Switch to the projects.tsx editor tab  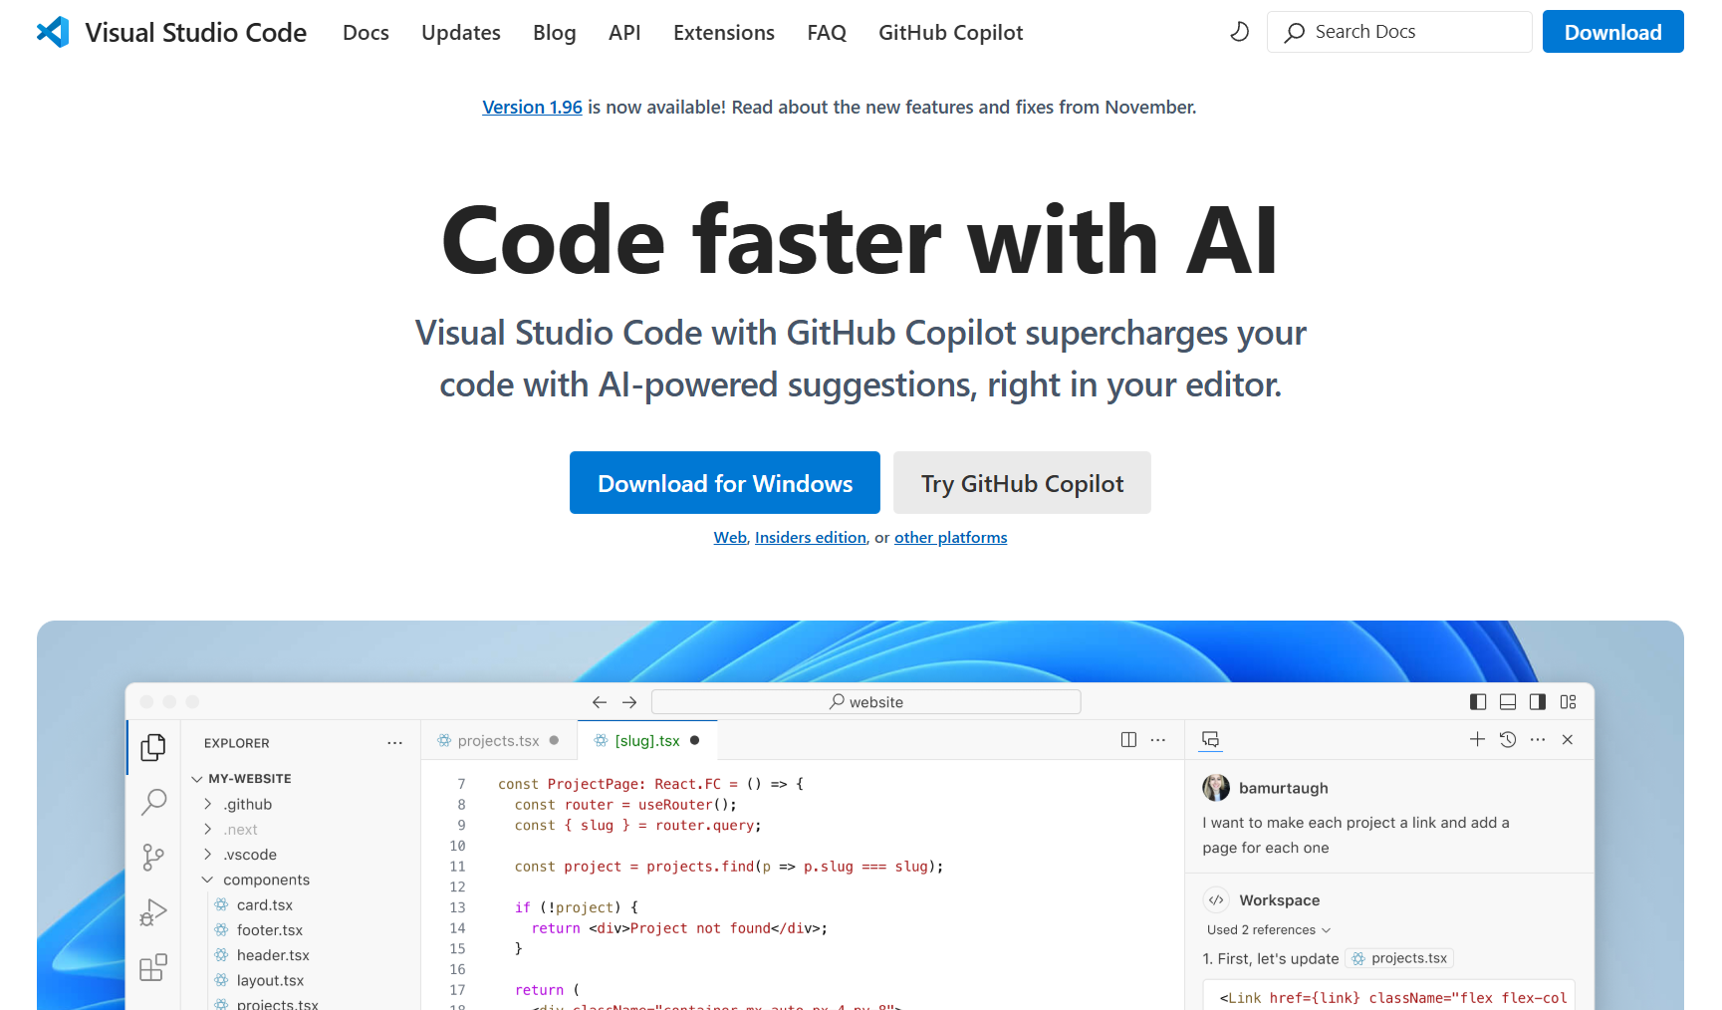499,740
